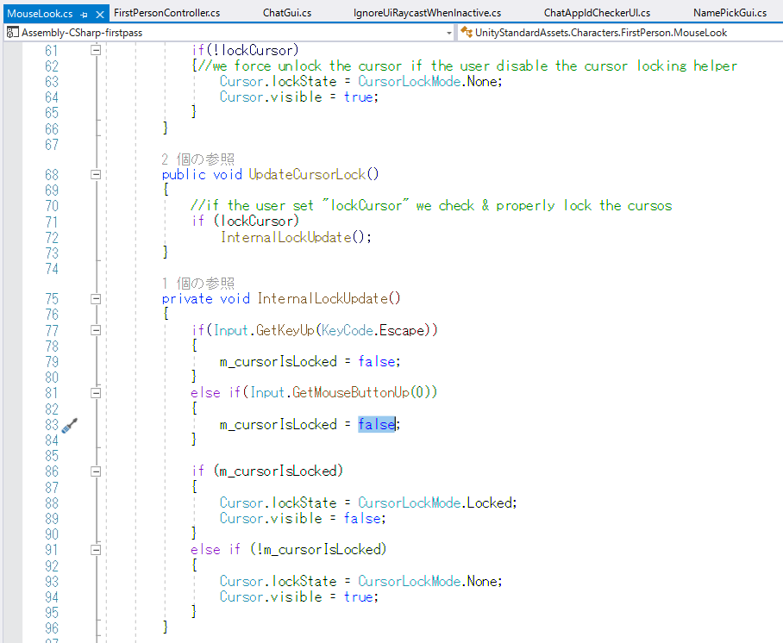Collapse the InternalLockUpdate method at line 75

pyautogui.click(x=96, y=299)
